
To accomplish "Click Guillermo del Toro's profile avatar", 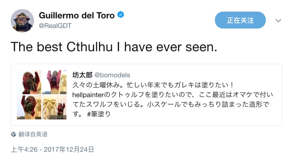I will click(x=22, y=20).
